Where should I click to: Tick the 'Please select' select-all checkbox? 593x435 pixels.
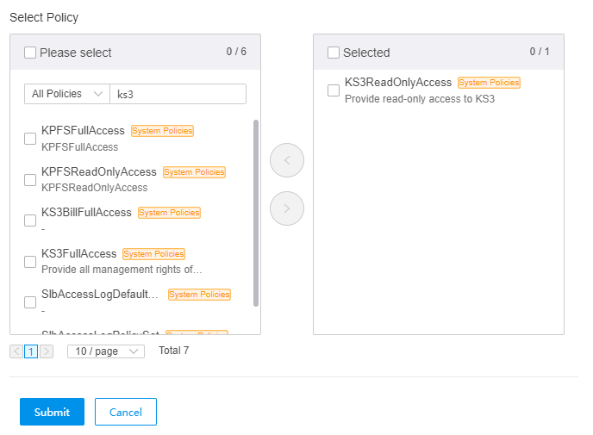30,53
